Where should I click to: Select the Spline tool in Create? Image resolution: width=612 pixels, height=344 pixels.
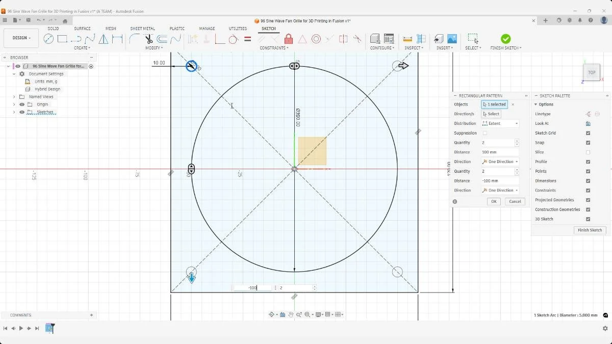tap(90, 39)
